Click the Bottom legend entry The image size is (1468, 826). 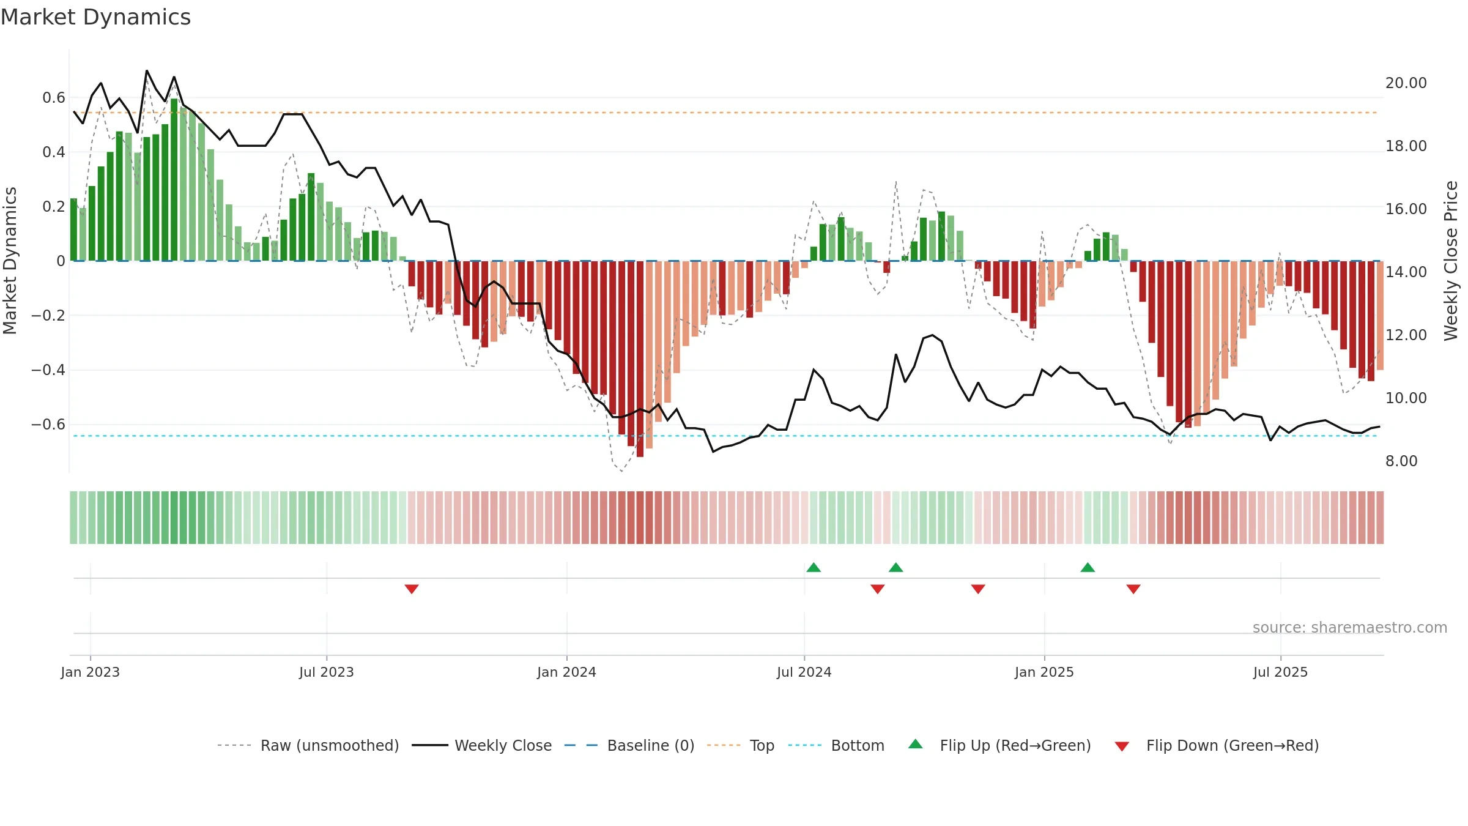point(836,745)
